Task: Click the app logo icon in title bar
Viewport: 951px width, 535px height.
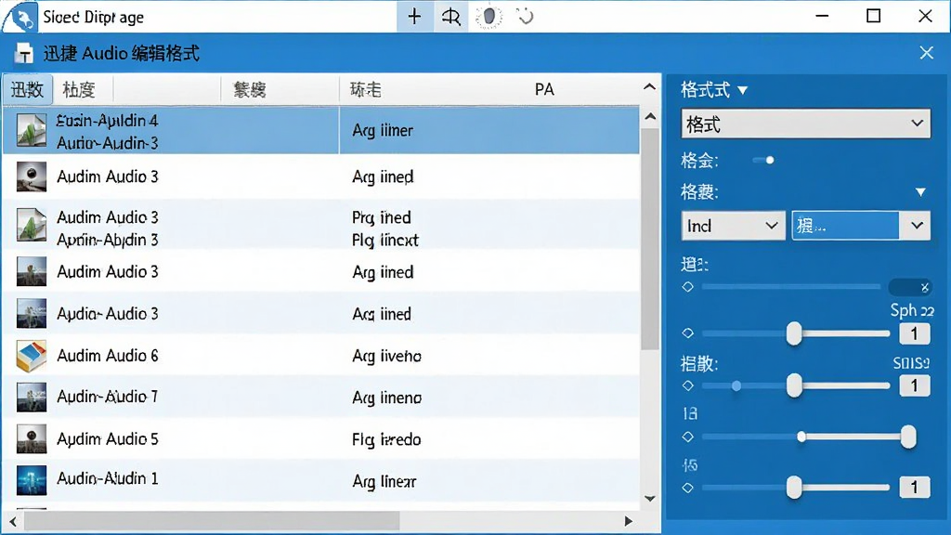Action: (x=21, y=17)
